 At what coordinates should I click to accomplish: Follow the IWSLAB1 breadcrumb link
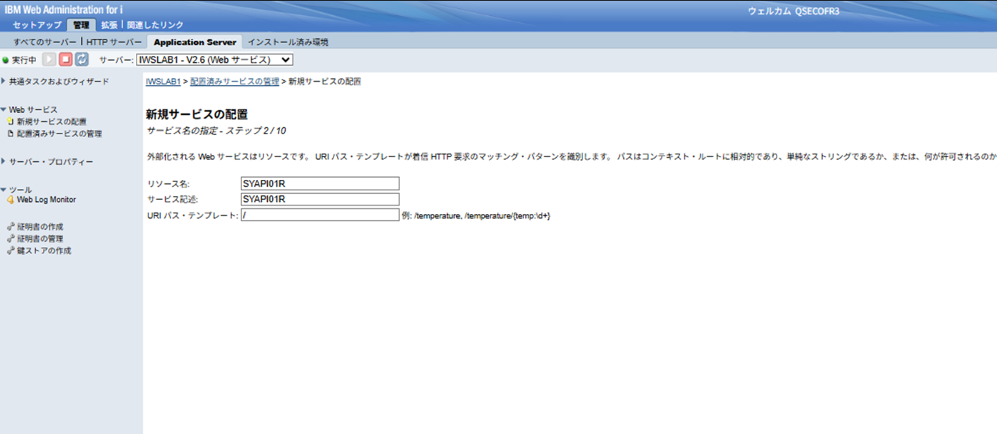(163, 82)
